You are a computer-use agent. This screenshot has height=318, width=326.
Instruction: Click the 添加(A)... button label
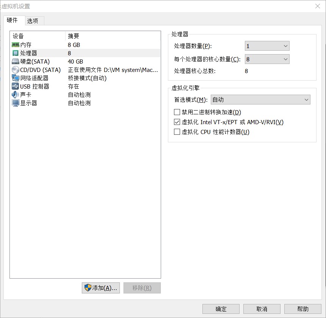[x=105, y=288]
